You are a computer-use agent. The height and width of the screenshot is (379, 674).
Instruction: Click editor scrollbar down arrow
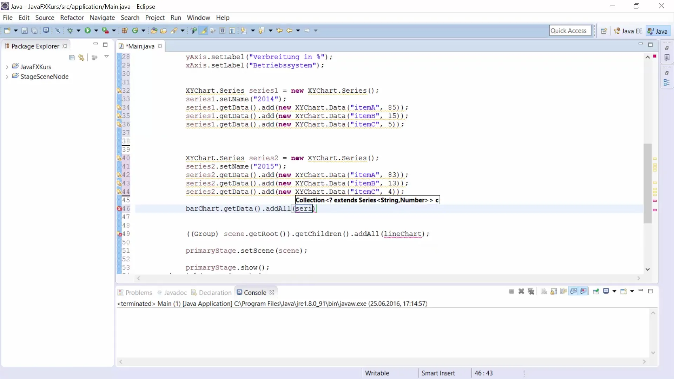tap(648, 269)
